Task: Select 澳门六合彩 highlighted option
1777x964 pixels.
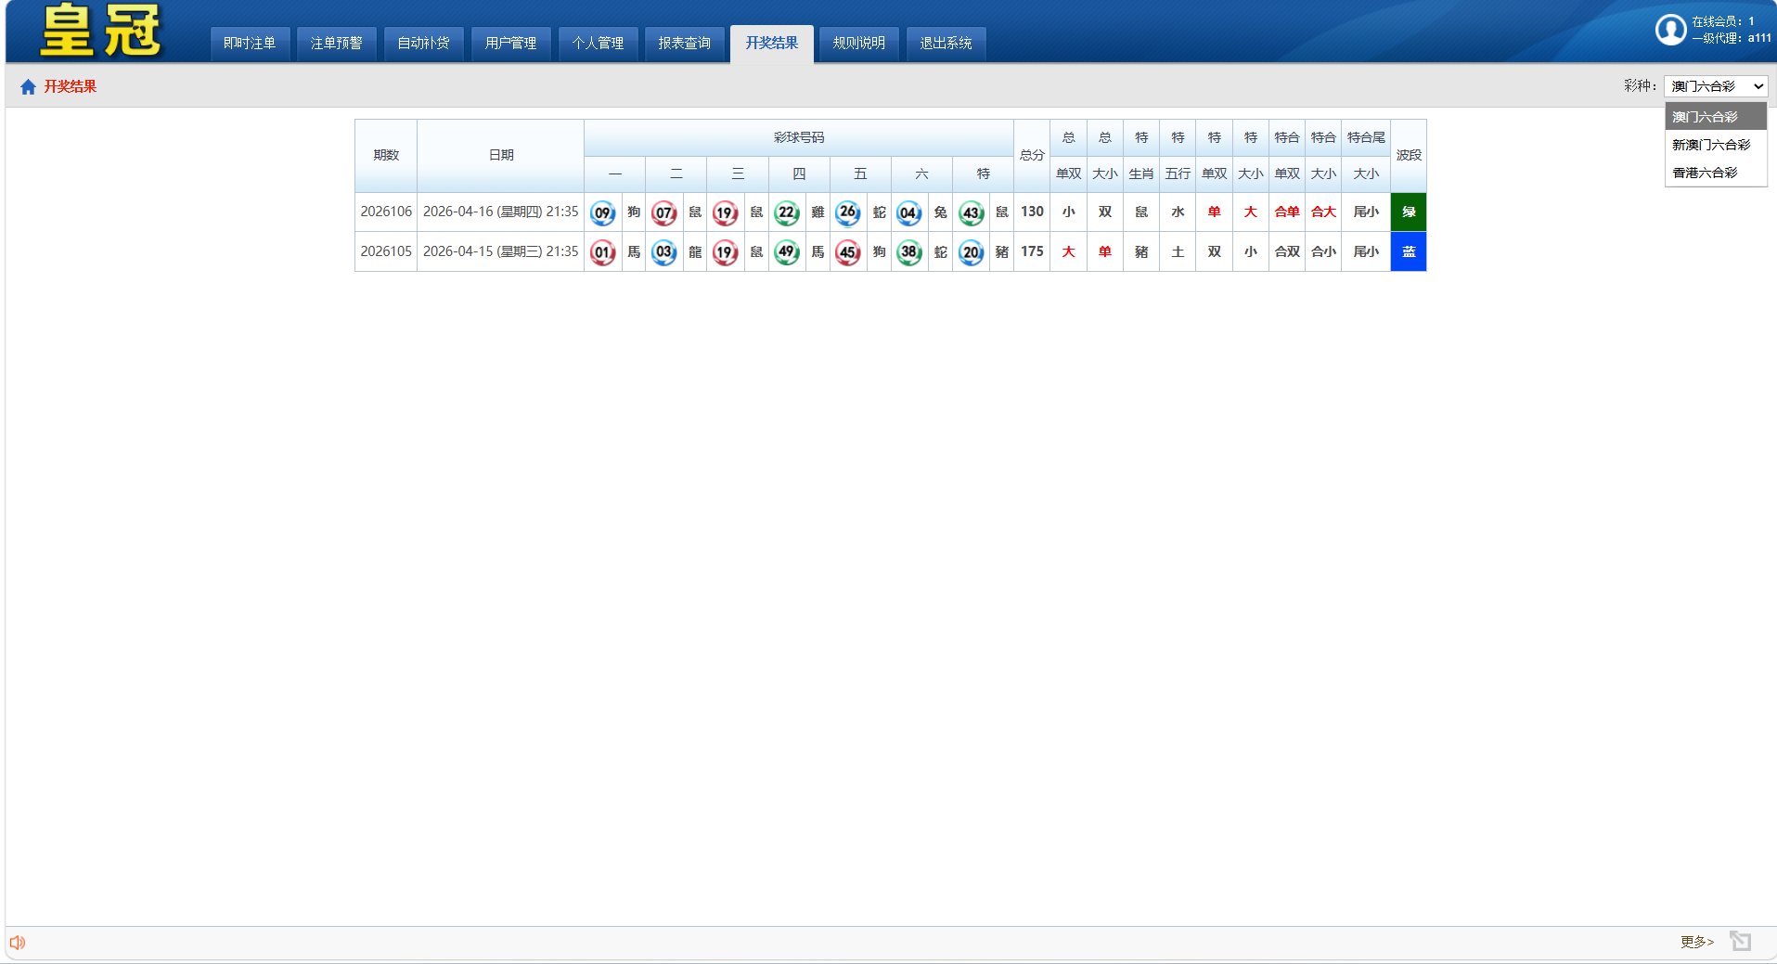Action: (x=1705, y=117)
